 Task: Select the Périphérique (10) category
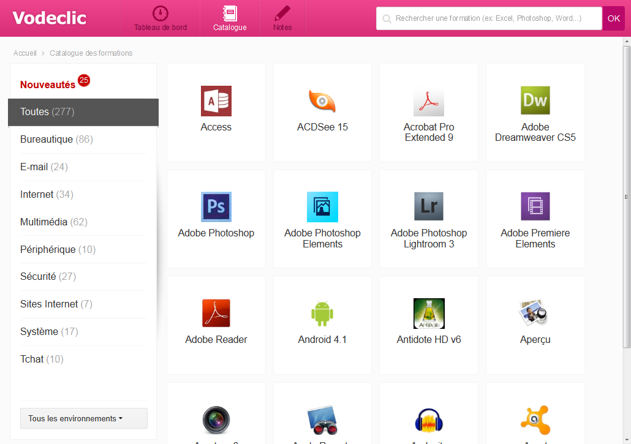(83, 250)
